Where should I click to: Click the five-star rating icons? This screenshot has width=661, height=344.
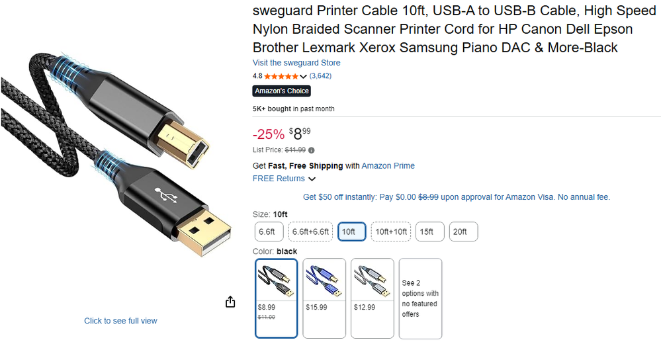281,76
